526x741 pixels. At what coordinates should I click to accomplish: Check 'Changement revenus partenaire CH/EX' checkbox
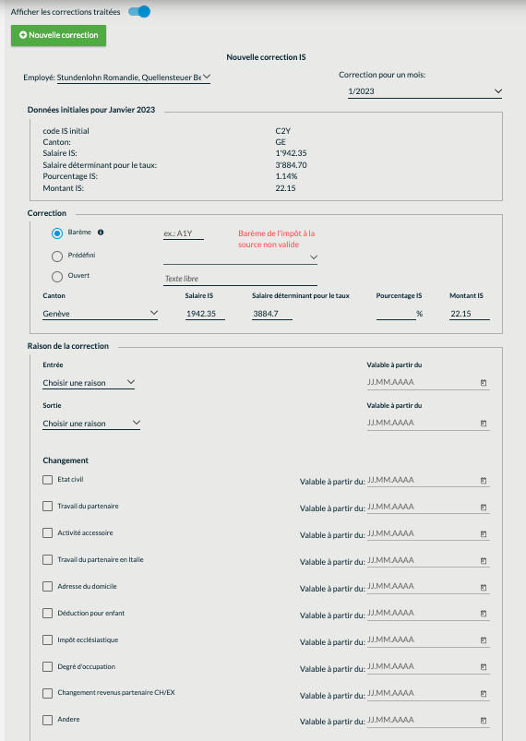pyautogui.click(x=47, y=693)
